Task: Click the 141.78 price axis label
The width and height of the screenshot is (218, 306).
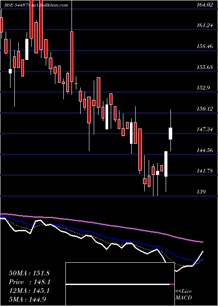Action: 204,171
